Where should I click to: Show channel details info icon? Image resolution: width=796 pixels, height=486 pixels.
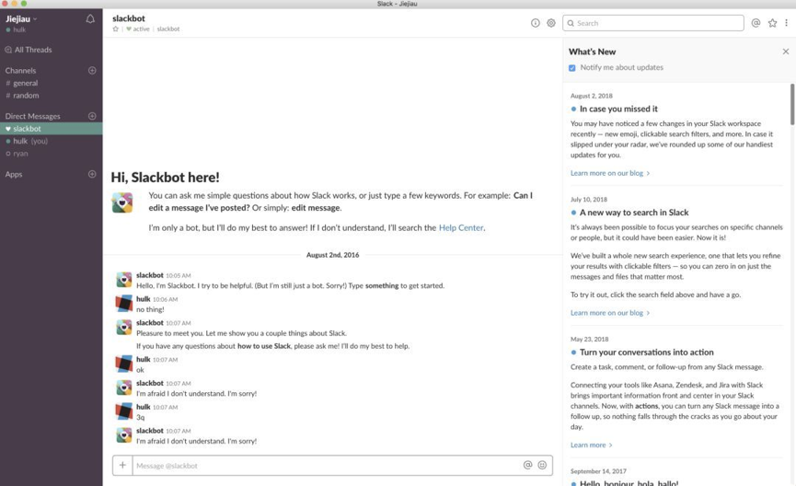[536, 23]
